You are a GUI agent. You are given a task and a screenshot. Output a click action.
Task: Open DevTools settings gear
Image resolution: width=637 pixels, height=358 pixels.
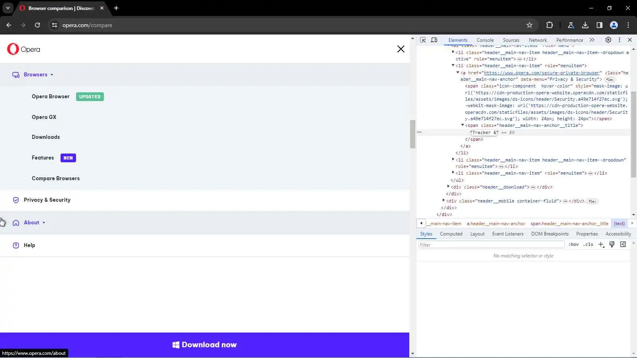point(608,40)
